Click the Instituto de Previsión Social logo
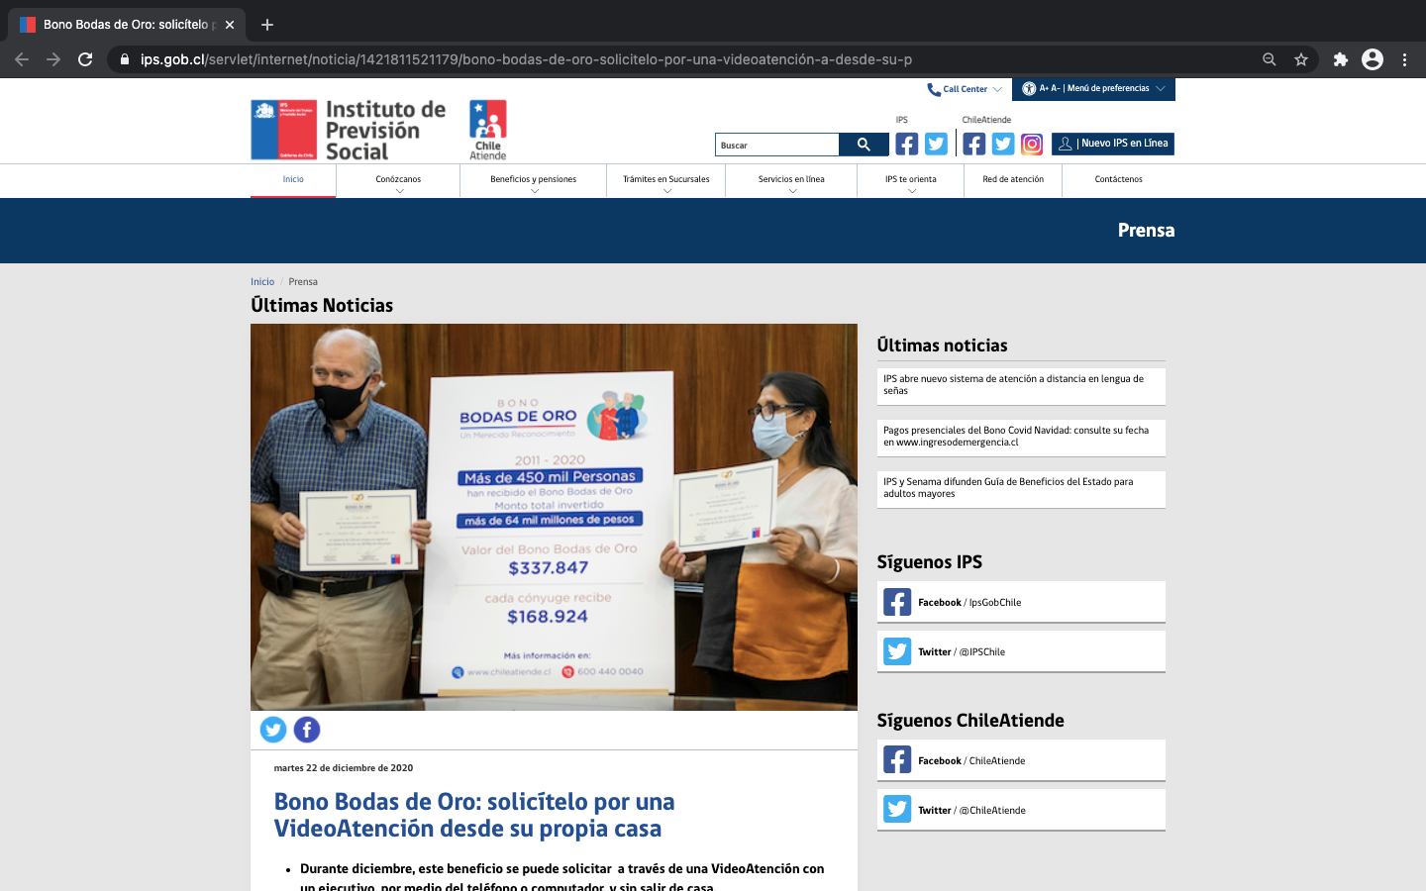This screenshot has height=891, width=1426. point(349,130)
